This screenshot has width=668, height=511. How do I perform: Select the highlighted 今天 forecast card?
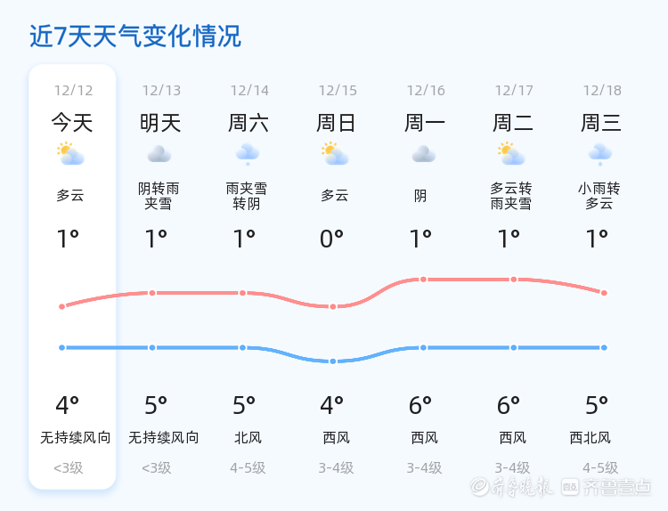click(72, 277)
